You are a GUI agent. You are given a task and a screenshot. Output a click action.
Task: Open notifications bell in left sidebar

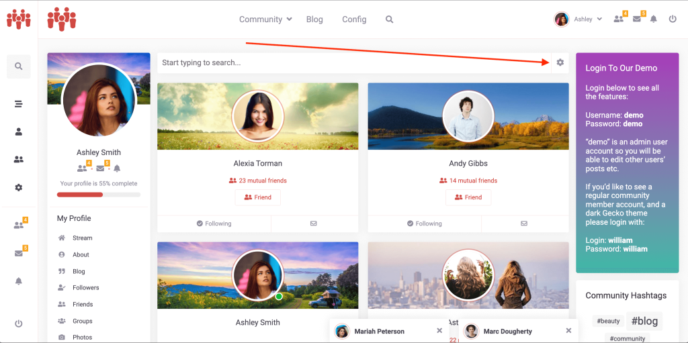coord(18,281)
